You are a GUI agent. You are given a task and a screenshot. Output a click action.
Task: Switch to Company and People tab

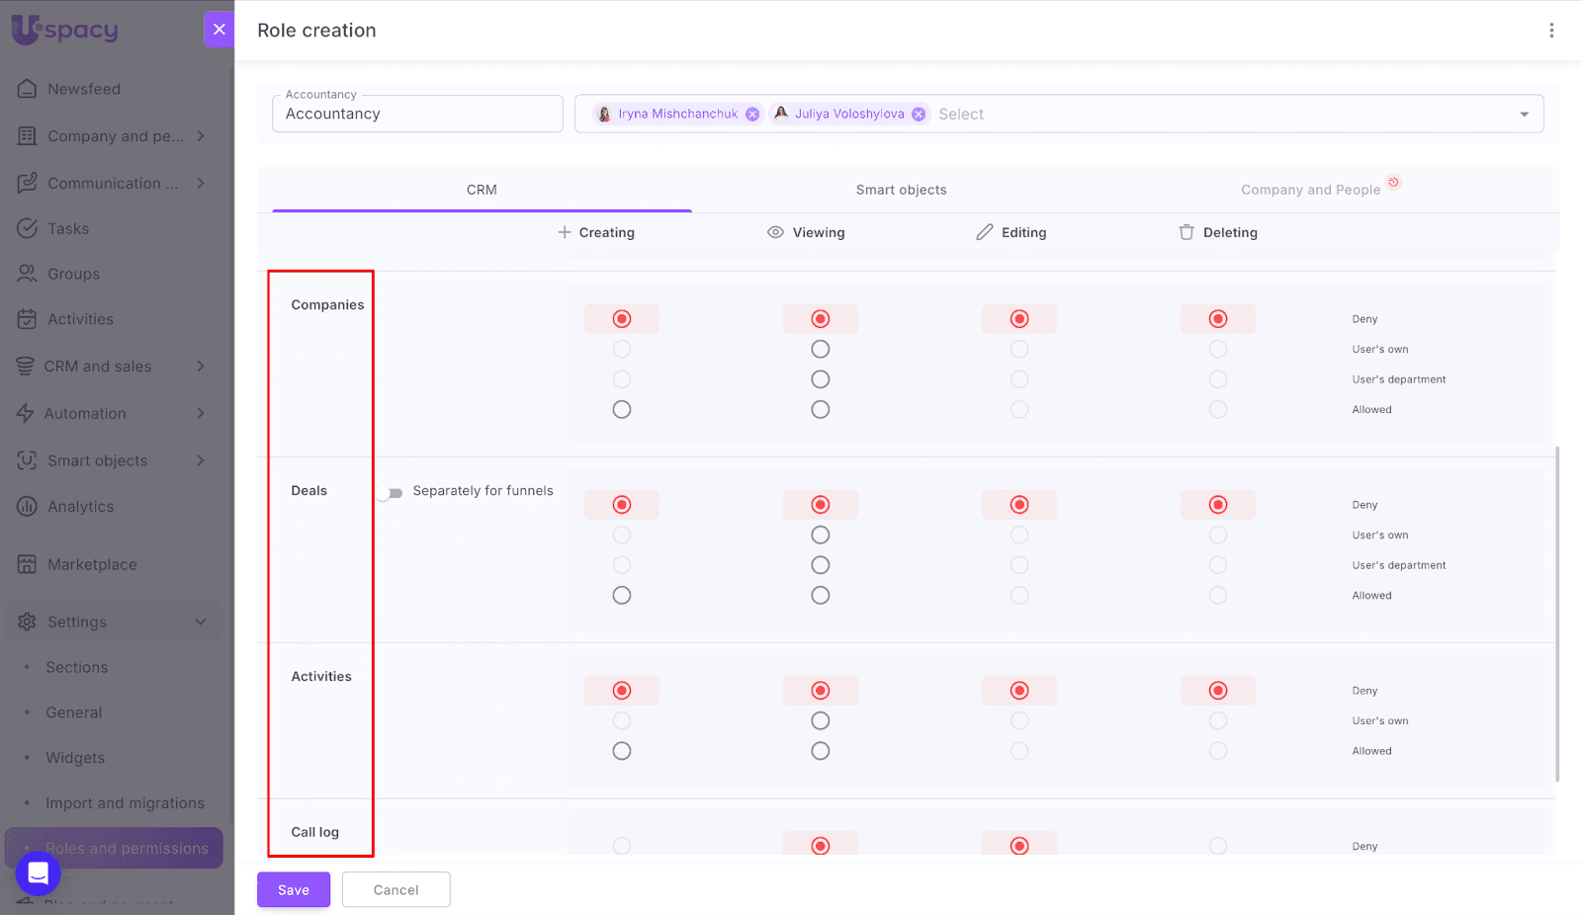point(1310,190)
